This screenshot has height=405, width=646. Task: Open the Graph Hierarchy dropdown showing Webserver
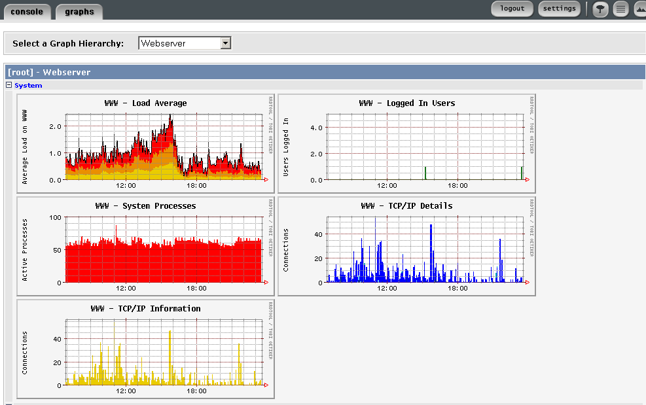coord(185,43)
